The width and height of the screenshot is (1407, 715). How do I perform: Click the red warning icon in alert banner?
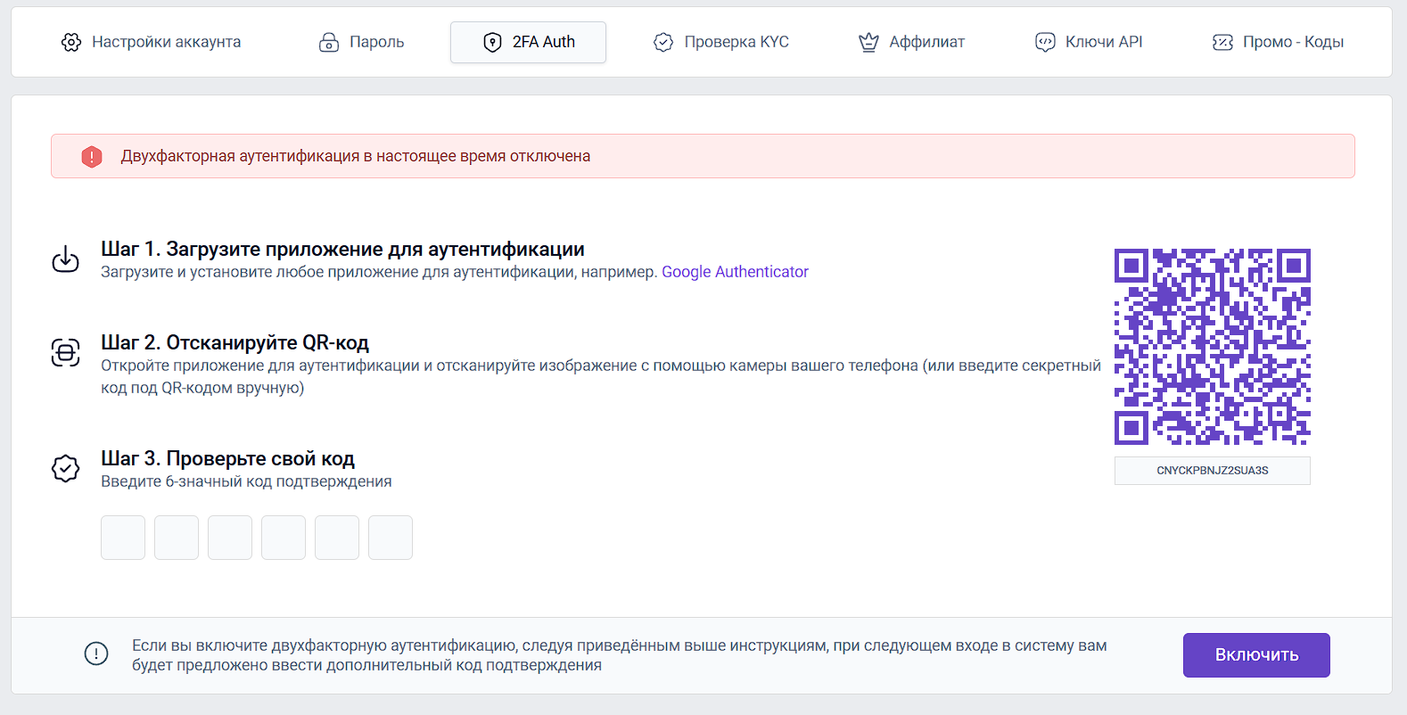click(92, 157)
